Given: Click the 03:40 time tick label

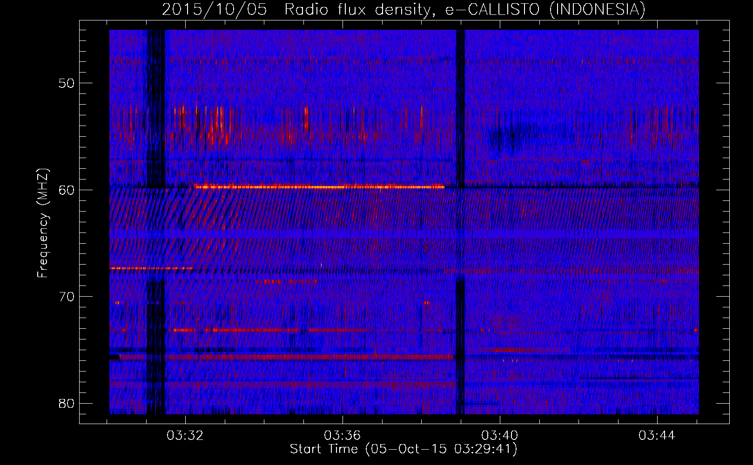Looking at the screenshot, I should [x=500, y=436].
